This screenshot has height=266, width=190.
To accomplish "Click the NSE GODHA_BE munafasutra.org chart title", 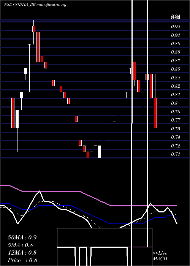I will (x=35, y=5).
